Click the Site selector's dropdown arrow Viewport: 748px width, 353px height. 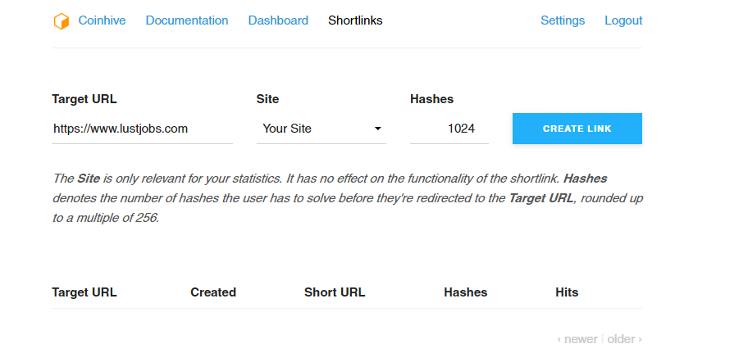point(378,129)
